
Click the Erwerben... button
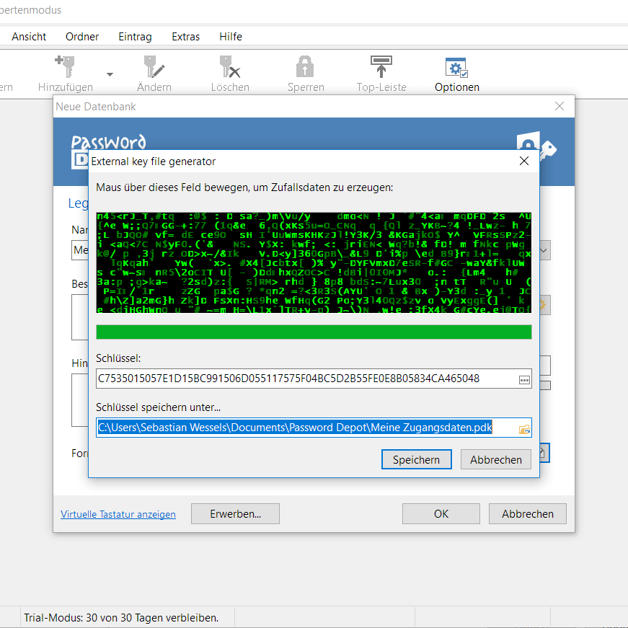point(235,514)
